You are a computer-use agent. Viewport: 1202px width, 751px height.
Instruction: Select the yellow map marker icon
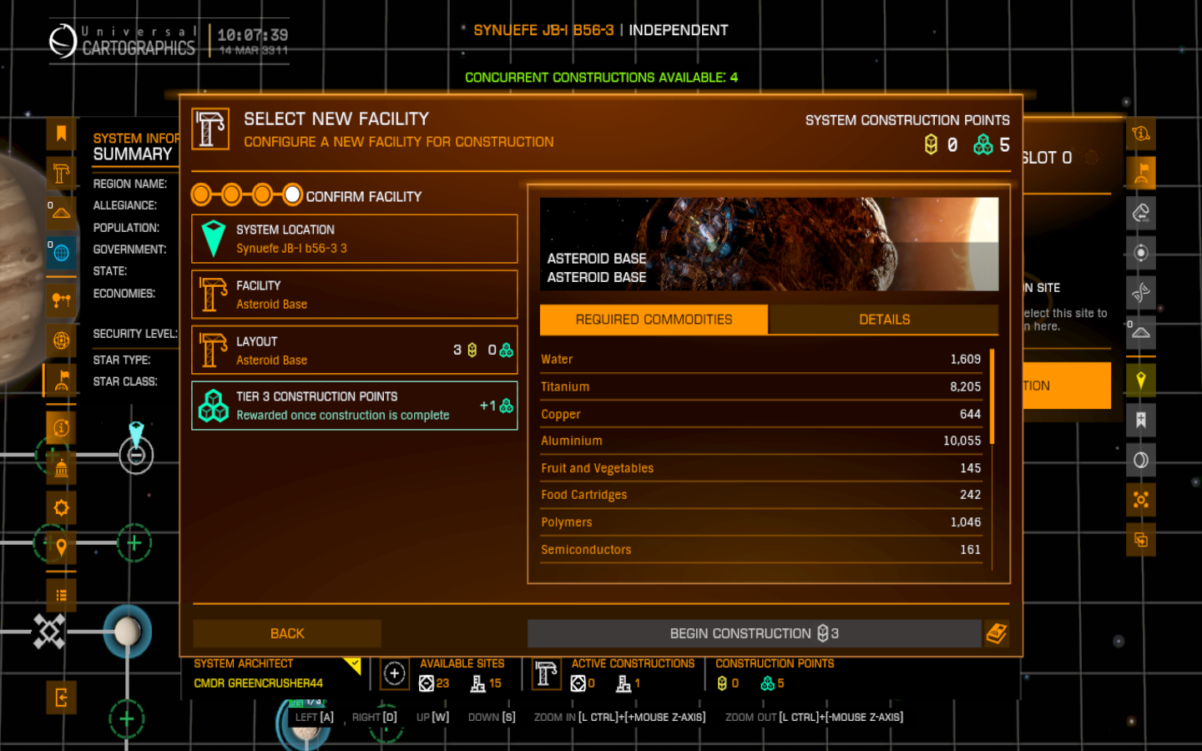[x=1141, y=381]
